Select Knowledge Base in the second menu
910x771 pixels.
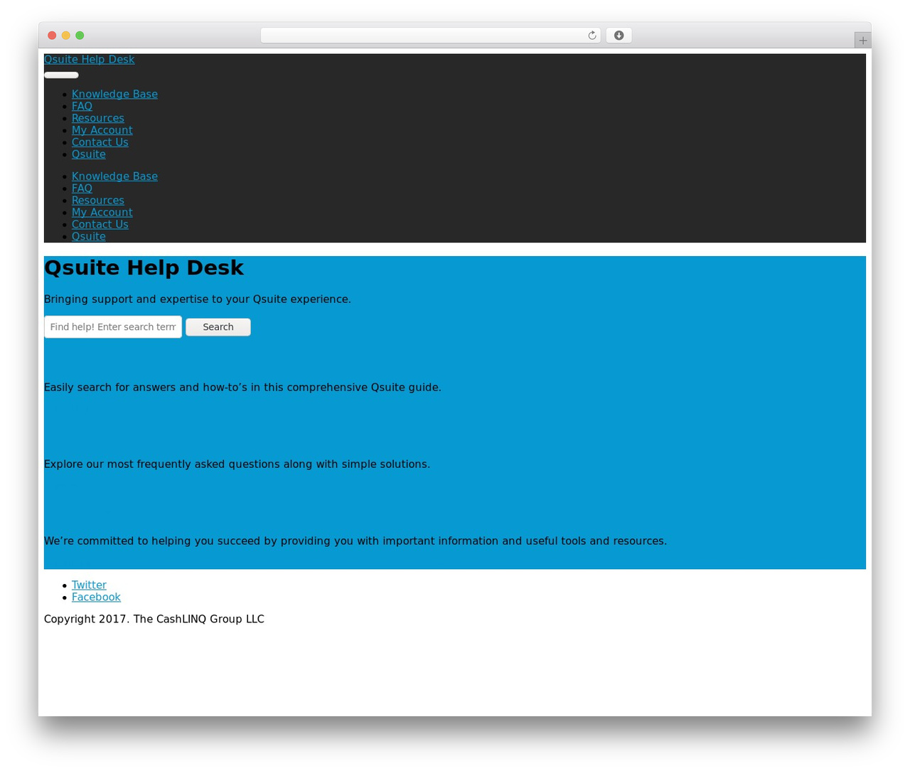coord(114,176)
